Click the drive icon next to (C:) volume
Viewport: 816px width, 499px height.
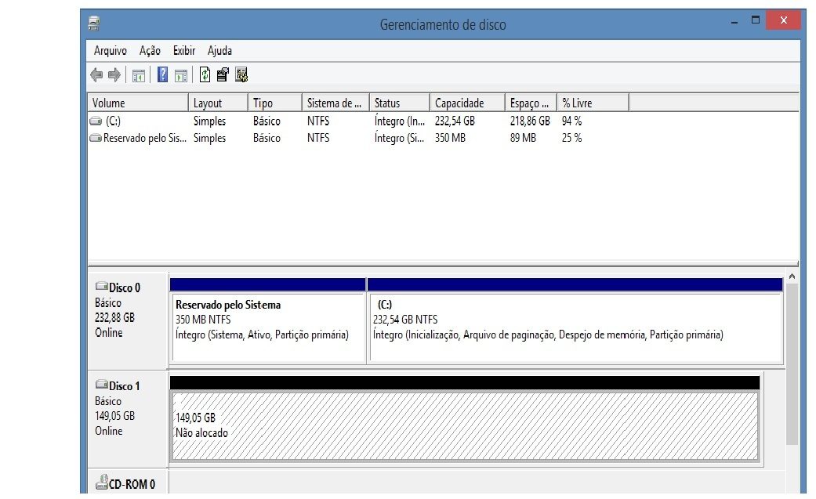point(96,121)
